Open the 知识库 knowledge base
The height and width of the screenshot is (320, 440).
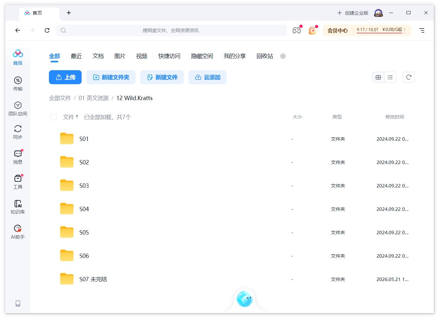pyautogui.click(x=18, y=207)
